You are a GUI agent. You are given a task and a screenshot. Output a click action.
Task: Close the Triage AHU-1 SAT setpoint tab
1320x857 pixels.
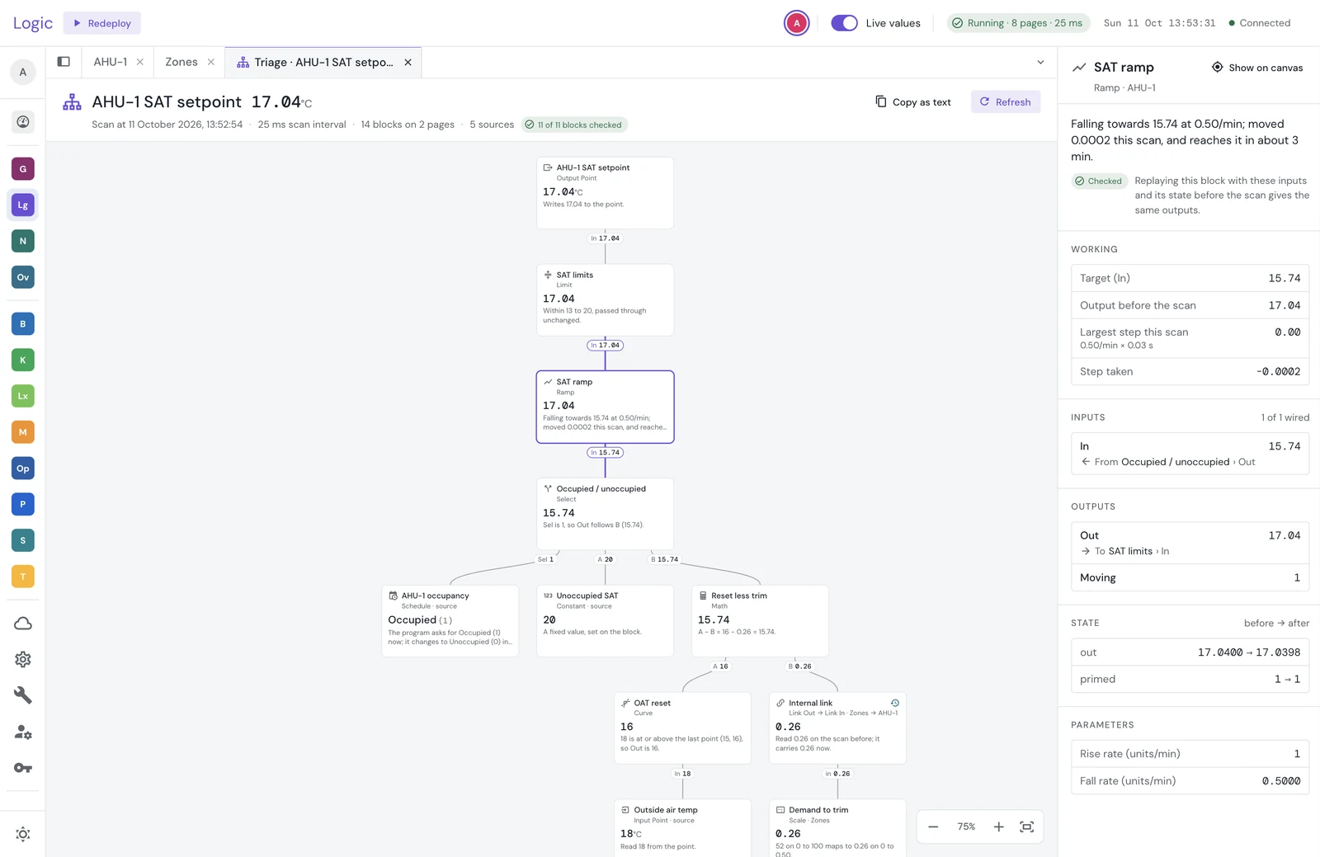pyautogui.click(x=408, y=63)
